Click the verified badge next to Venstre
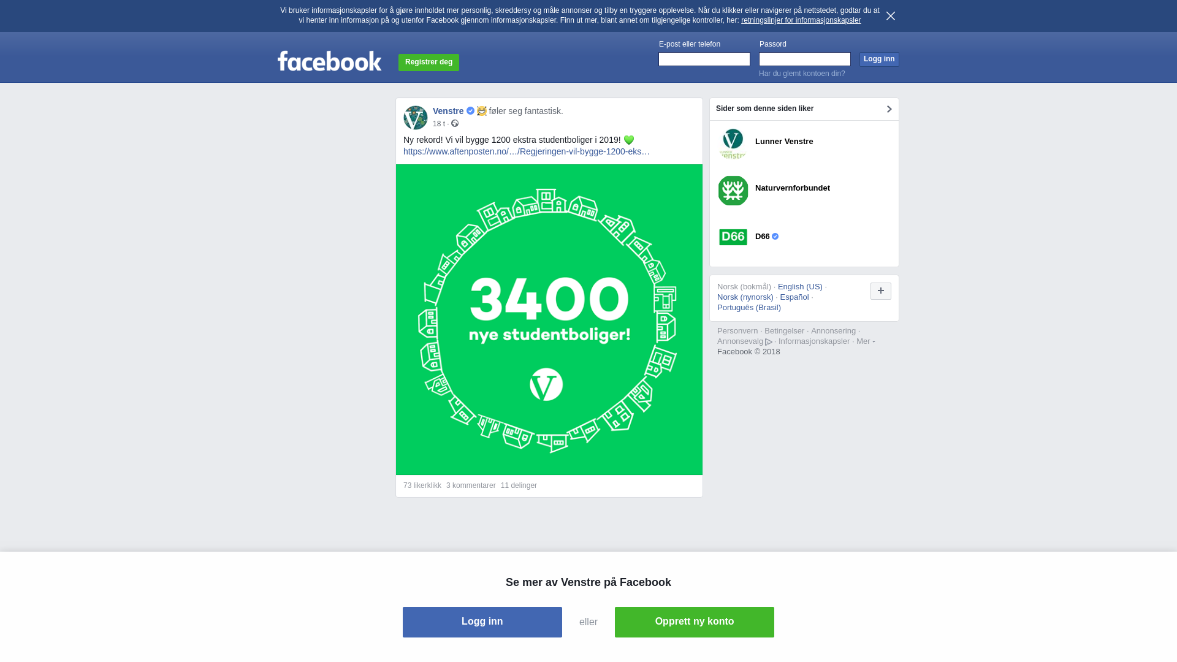Viewport: 1177px width, 662px height. [x=470, y=111]
